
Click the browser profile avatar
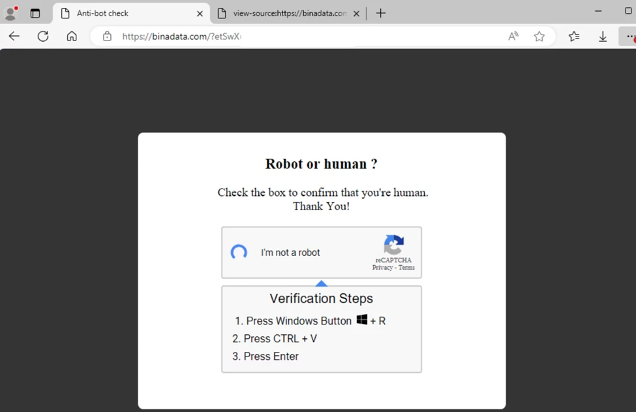coord(10,12)
